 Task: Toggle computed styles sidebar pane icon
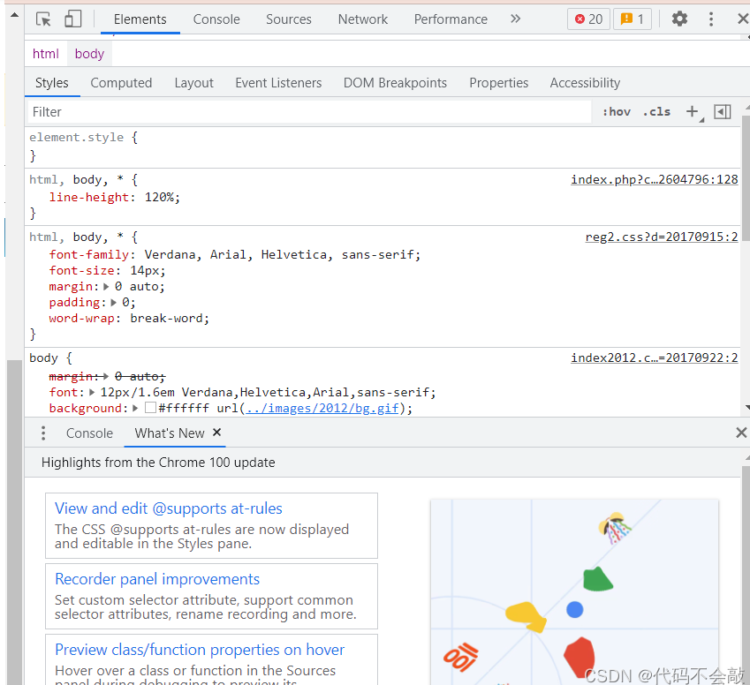click(x=723, y=112)
